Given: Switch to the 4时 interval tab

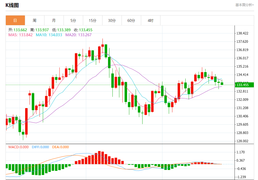Looking at the screenshot, I should click(x=151, y=20).
